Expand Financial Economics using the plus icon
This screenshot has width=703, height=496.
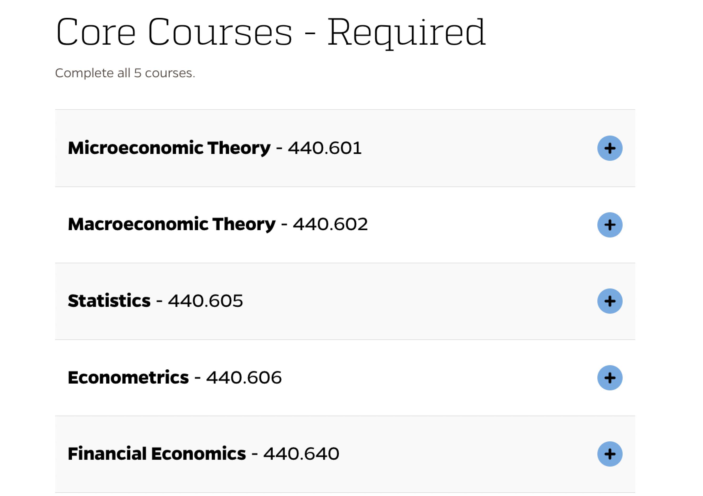[610, 454]
